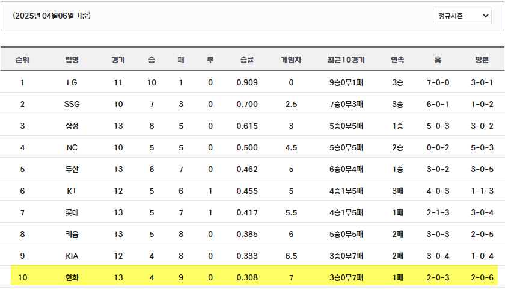Image resolution: width=505 pixels, height=290 pixels.
Task: Click the 연속 column header
Action: (397, 60)
